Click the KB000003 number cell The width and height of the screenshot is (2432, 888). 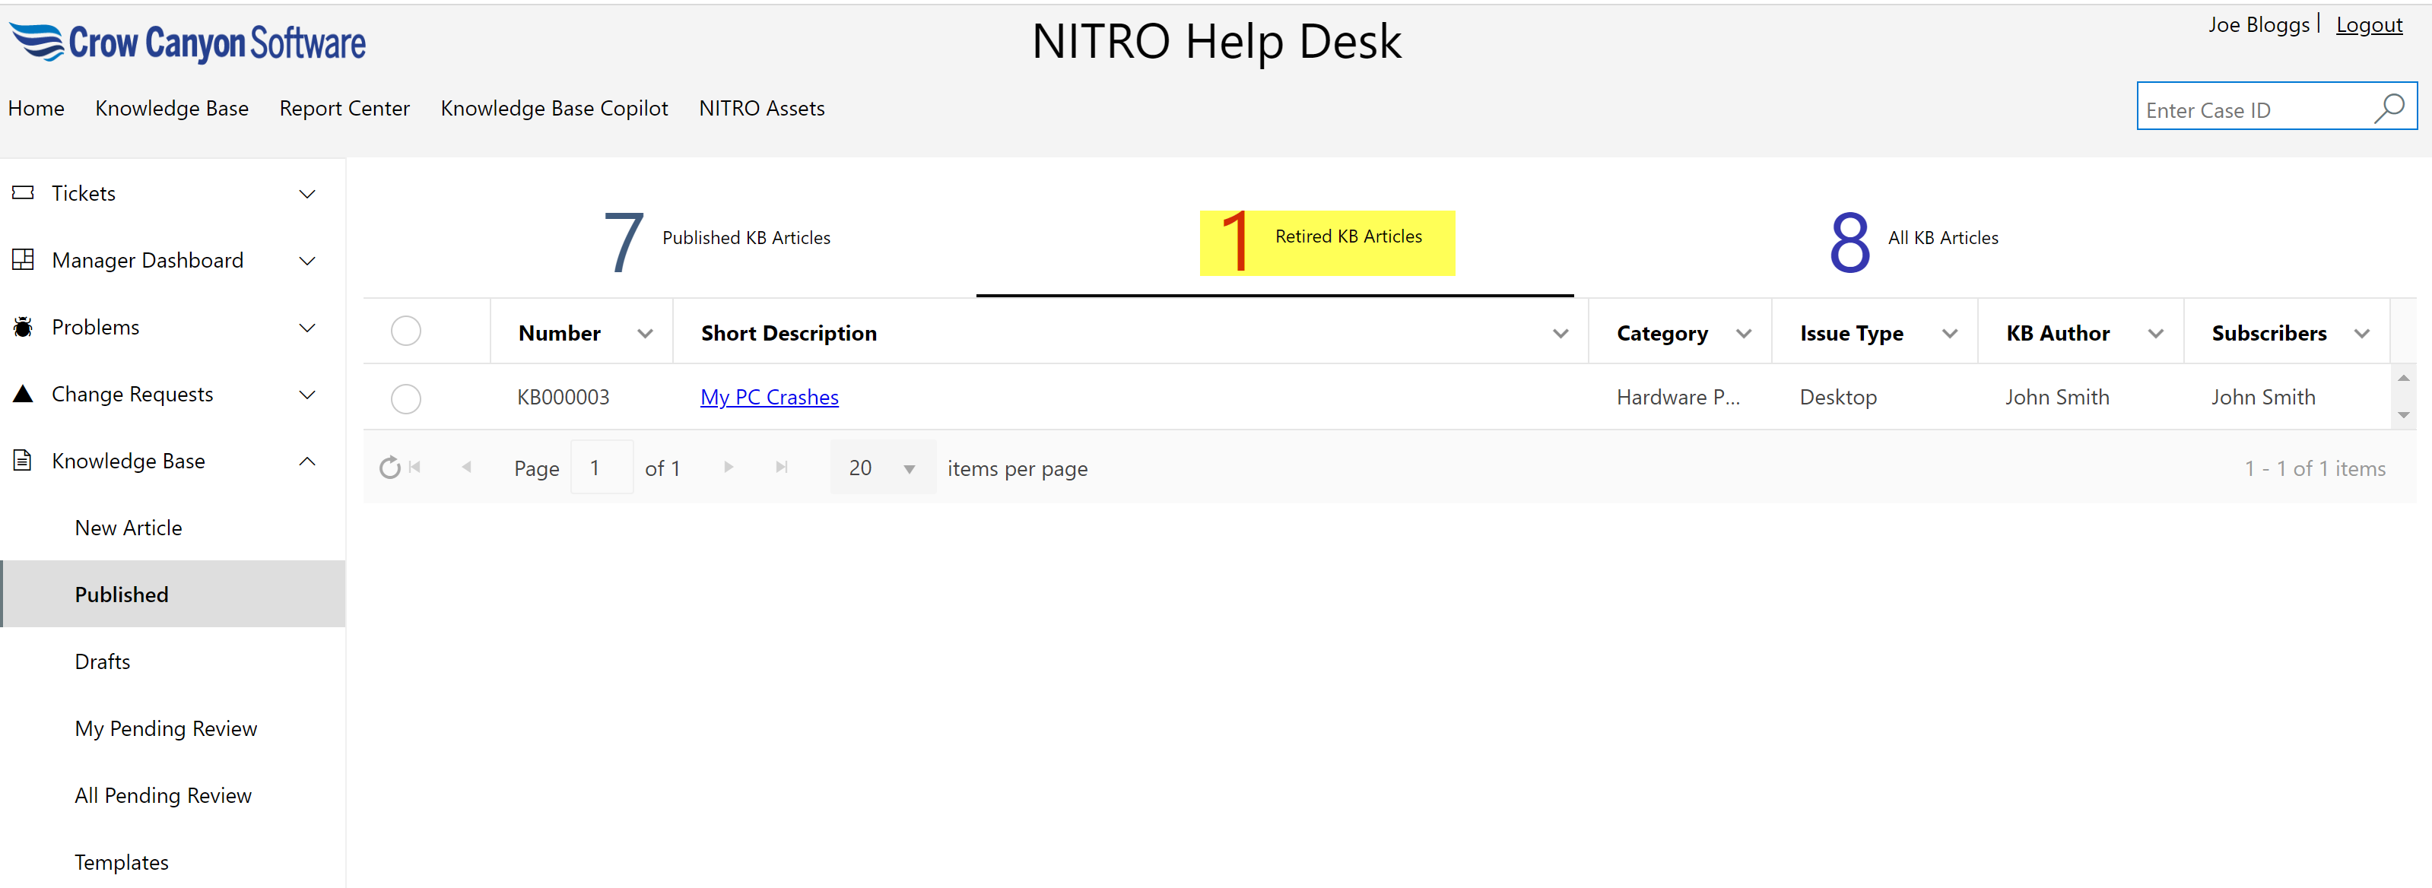point(564,398)
